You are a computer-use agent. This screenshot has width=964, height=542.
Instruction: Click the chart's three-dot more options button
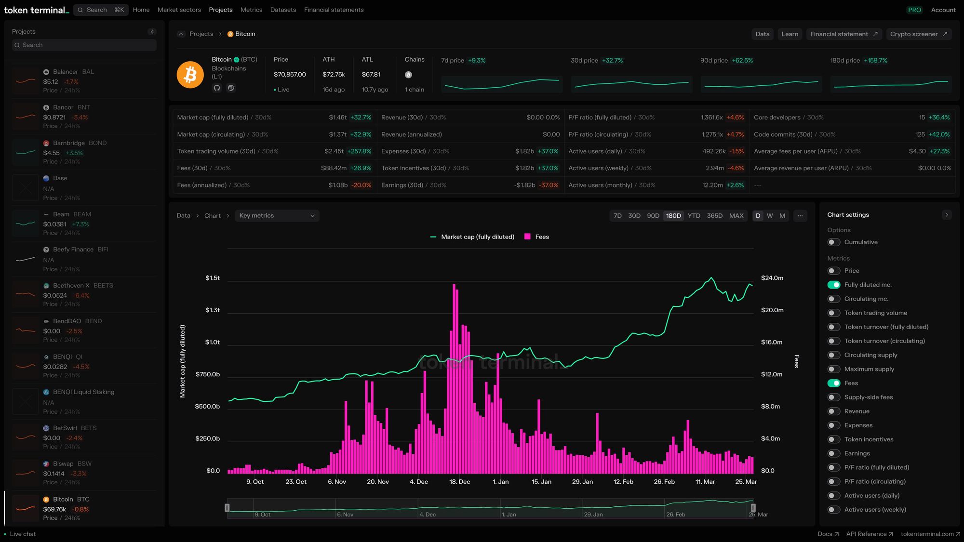(800, 216)
